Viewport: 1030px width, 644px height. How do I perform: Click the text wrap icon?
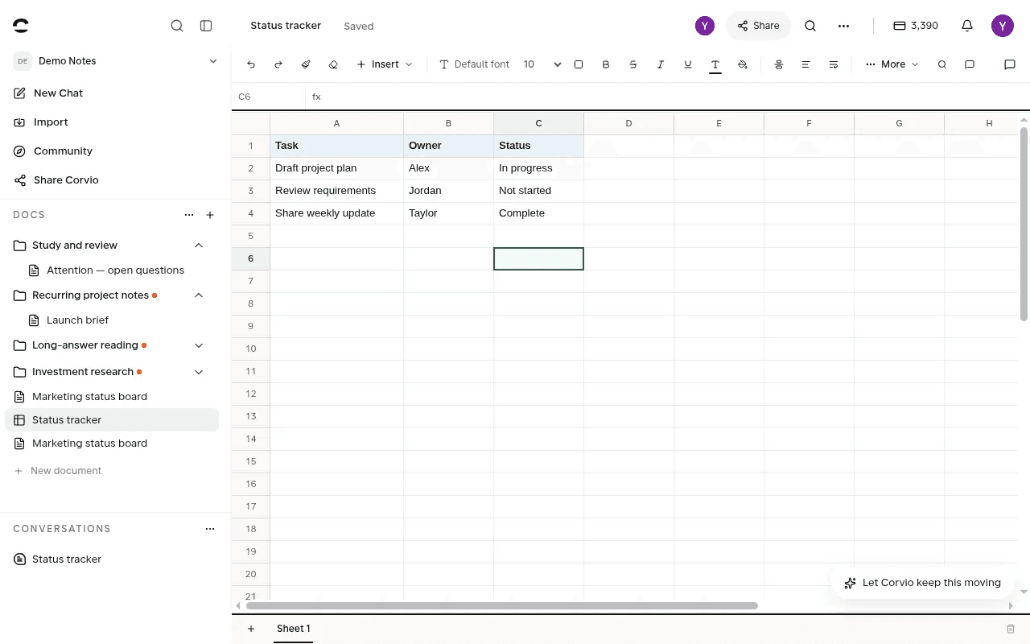(834, 64)
